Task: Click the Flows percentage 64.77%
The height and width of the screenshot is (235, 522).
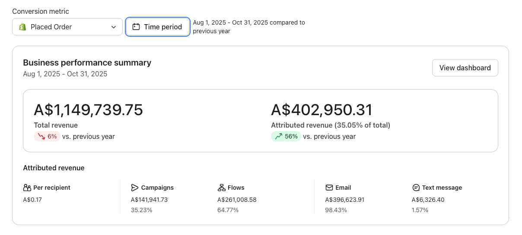Action: coord(228,210)
